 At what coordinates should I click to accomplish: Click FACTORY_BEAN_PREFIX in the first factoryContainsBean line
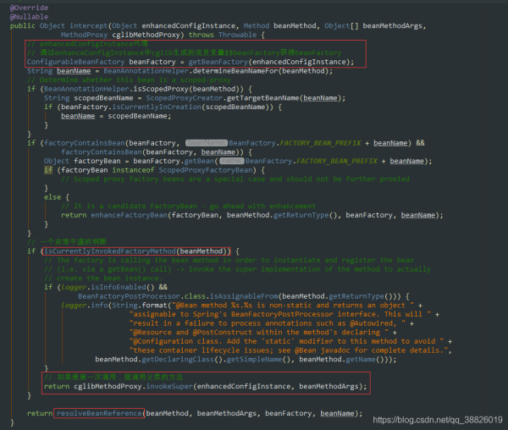point(320,143)
